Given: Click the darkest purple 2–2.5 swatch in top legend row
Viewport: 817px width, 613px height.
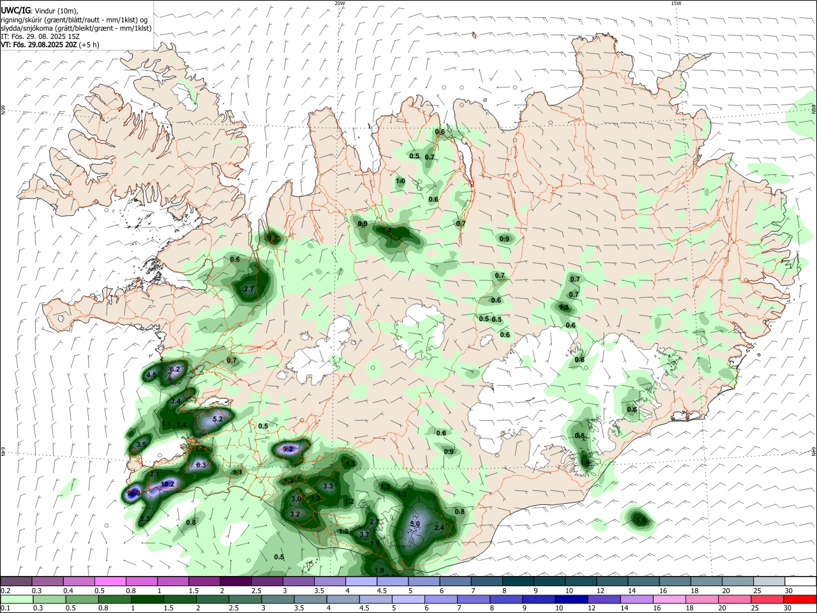Looking at the screenshot, I should pyautogui.click(x=236, y=581).
